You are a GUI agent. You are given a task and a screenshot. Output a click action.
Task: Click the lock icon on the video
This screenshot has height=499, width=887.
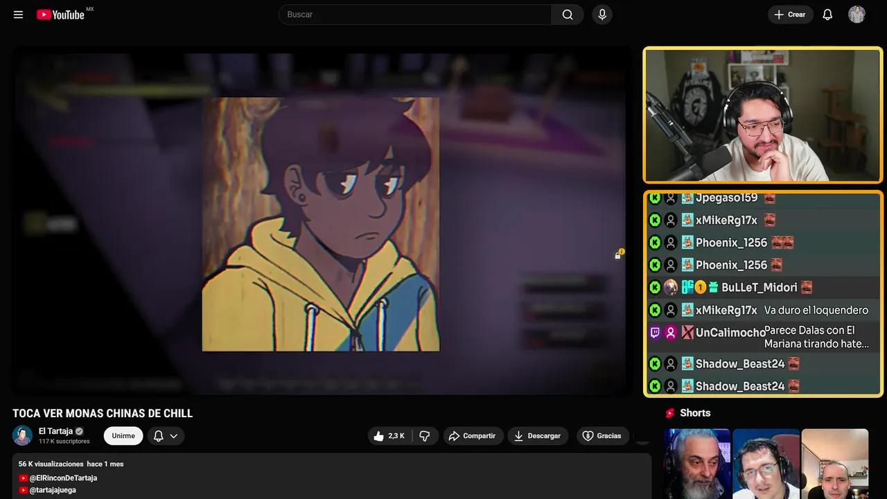pyautogui.click(x=617, y=256)
